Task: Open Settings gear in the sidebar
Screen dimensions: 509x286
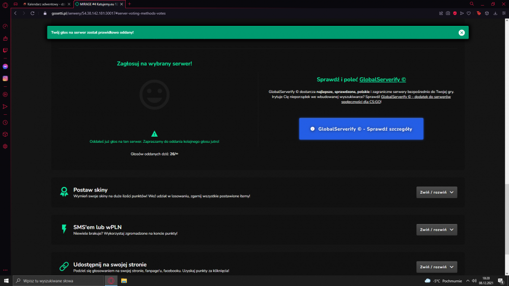Action: [x=5, y=146]
